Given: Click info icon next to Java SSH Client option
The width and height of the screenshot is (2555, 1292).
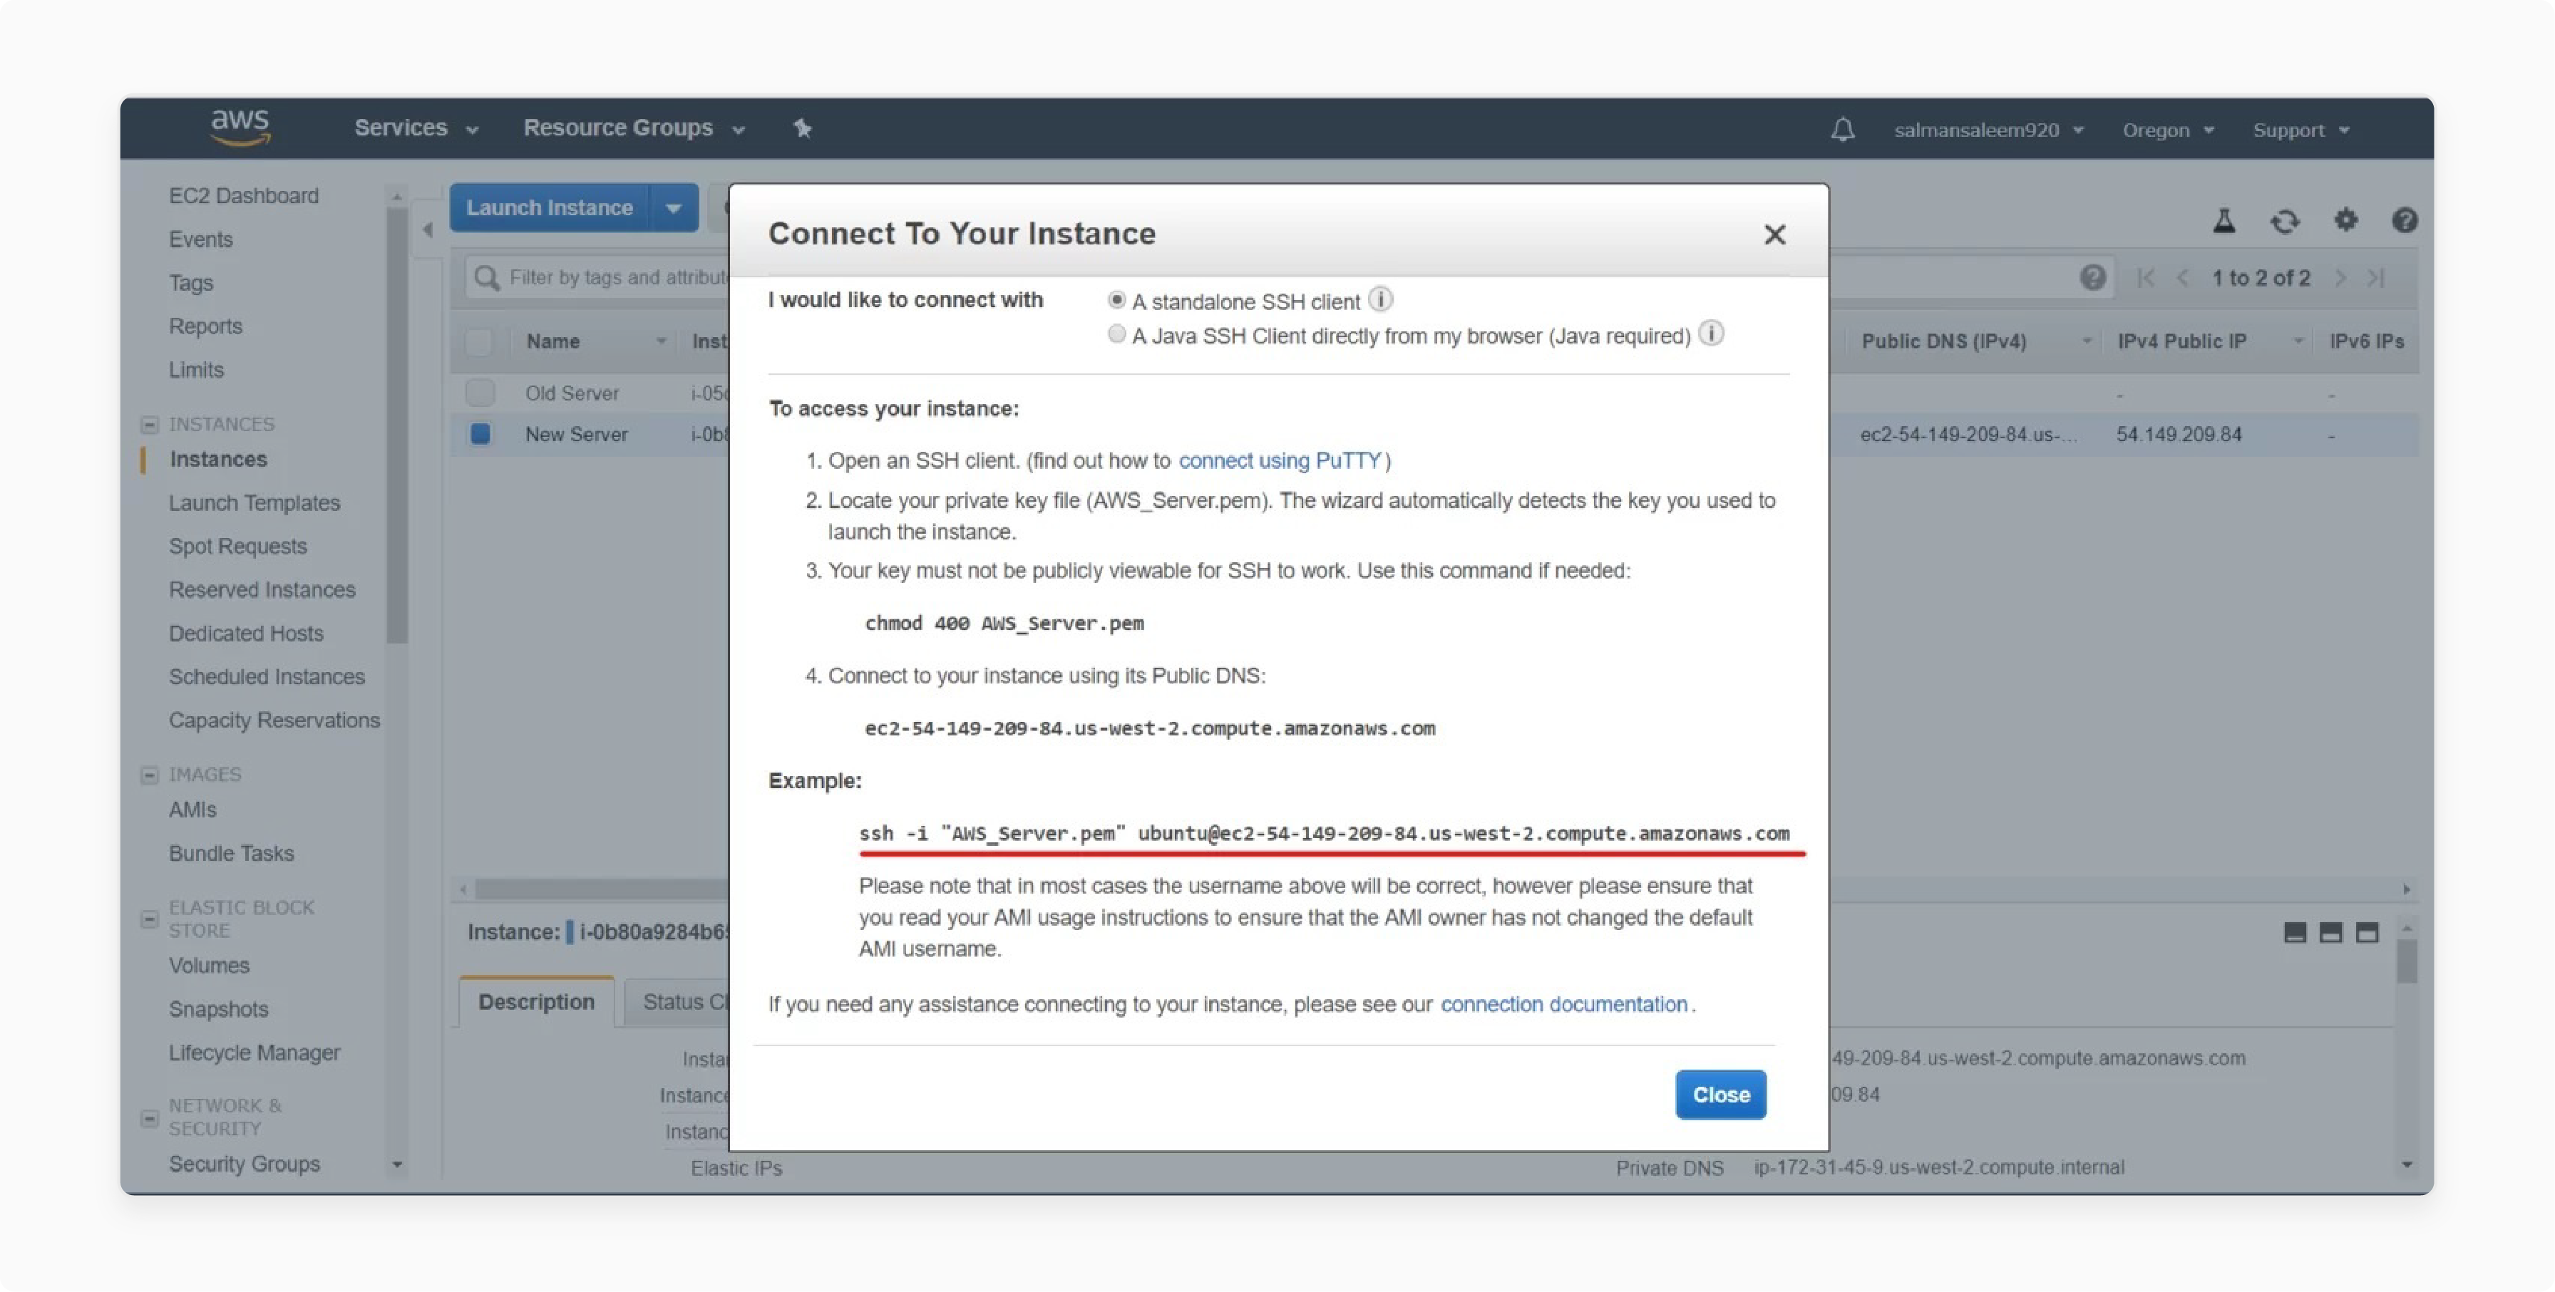Looking at the screenshot, I should click(x=1711, y=334).
